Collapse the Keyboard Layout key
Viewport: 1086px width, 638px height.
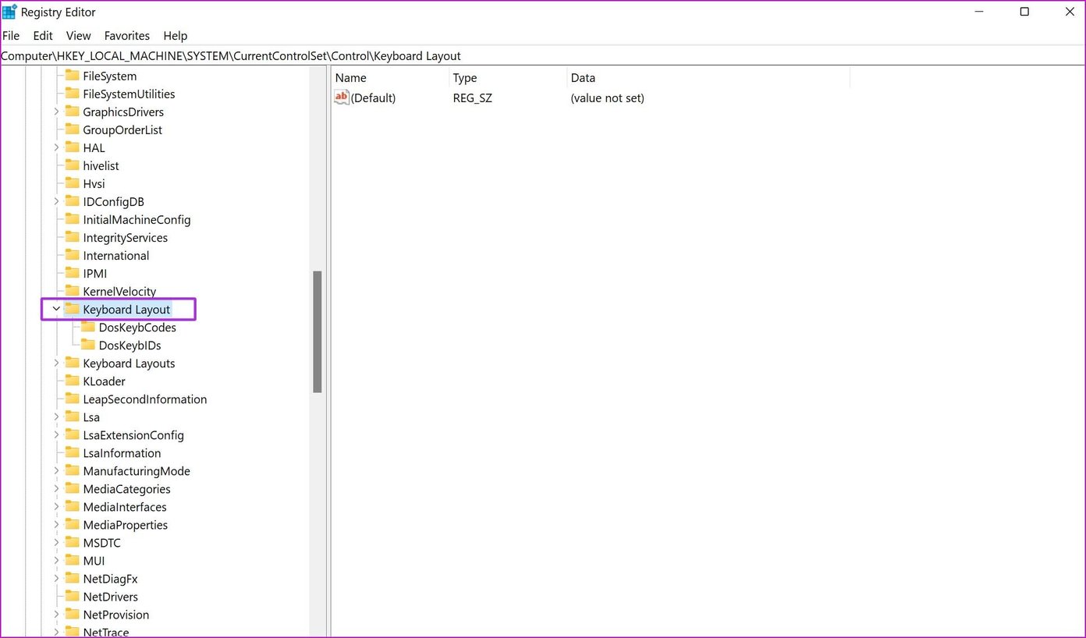point(56,309)
